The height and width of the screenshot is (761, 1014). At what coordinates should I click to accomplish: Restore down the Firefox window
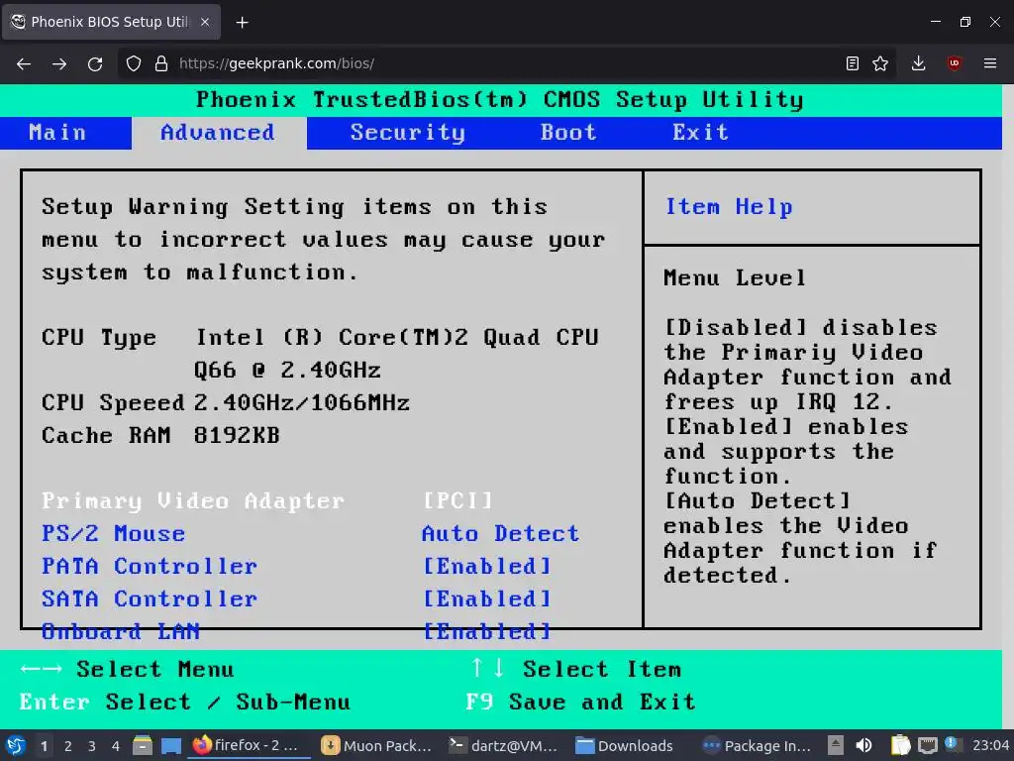(964, 22)
